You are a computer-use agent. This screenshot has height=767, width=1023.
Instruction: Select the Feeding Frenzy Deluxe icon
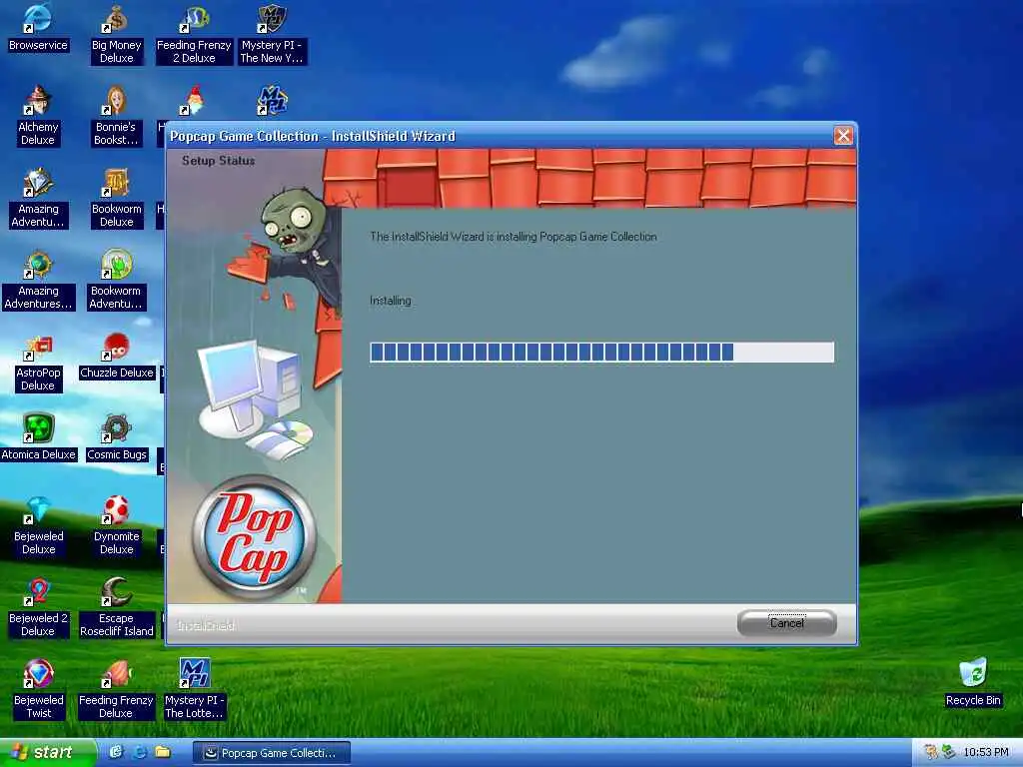click(x=116, y=690)
